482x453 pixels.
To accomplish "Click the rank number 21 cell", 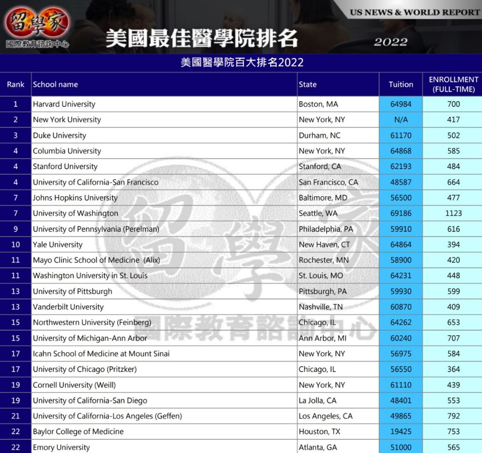I will click(x=16, y=416).
